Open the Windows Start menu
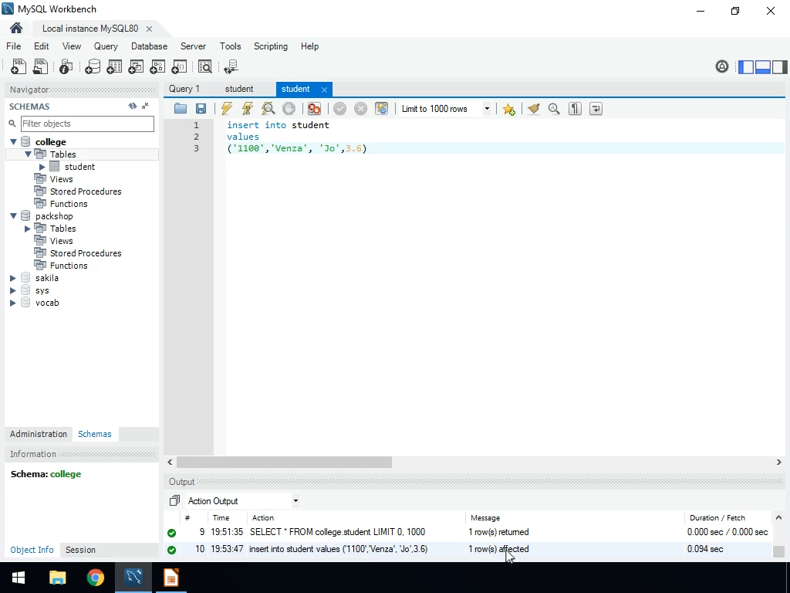The width and height of the screenshot is (790, 593). coord(19,578)
